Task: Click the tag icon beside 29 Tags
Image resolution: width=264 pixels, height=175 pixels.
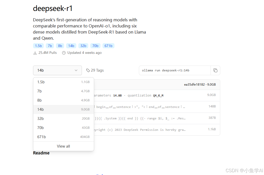Action: pos(88,70)
